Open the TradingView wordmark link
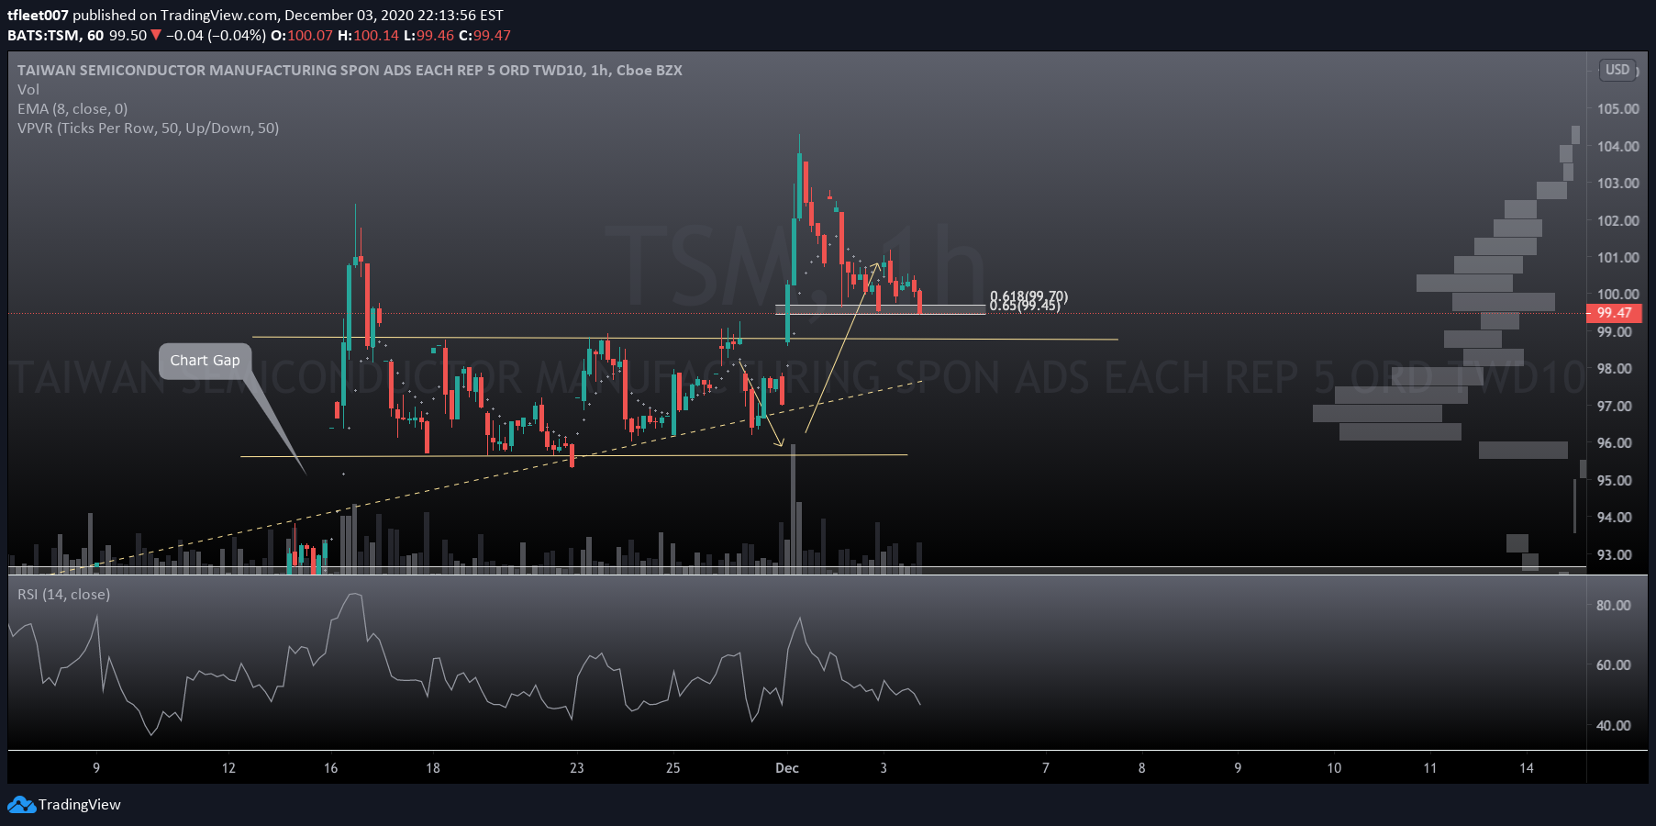This screenshot has width=1656, height=826. [x=80, y=805]
